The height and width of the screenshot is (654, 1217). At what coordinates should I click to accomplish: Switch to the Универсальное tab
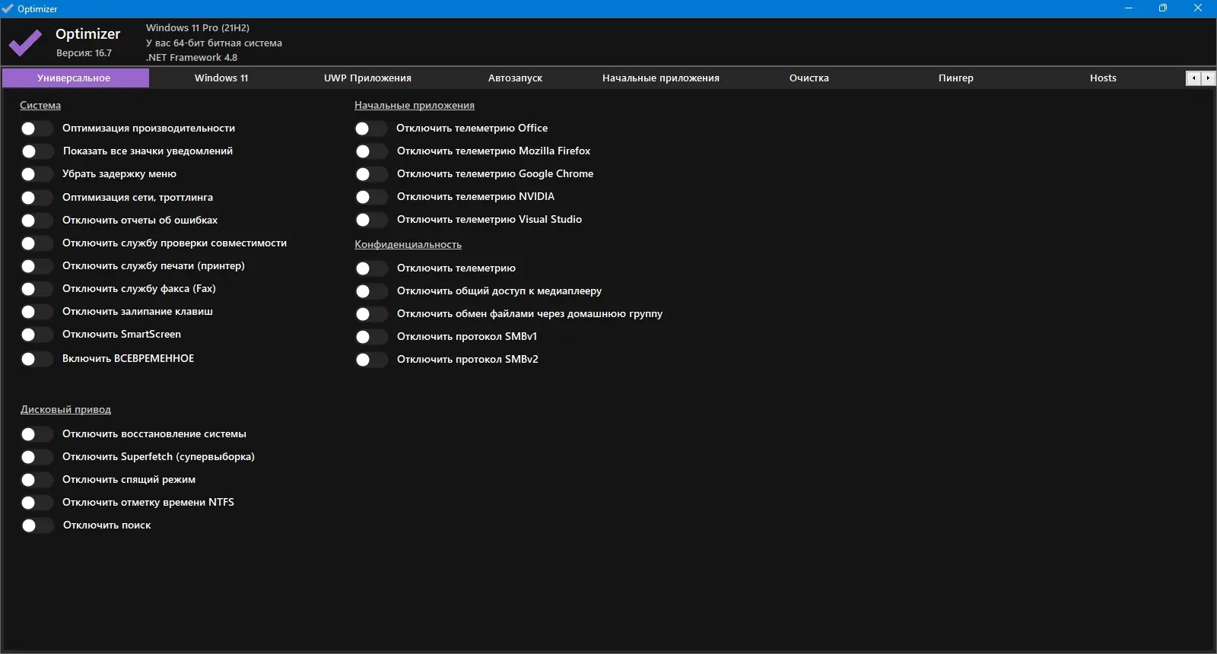tap(75, 78)
